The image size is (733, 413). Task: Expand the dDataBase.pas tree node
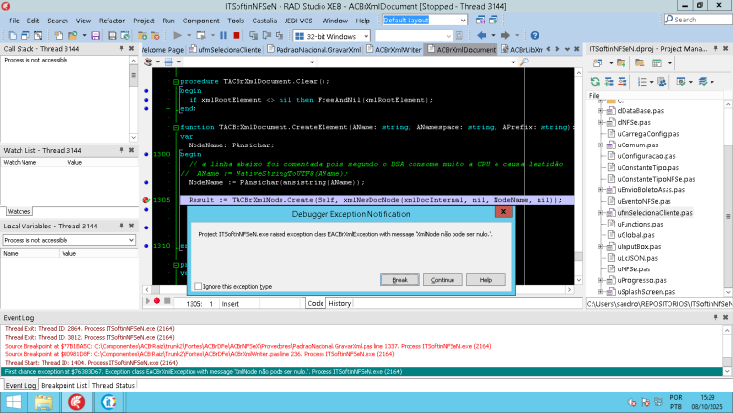[x=601, y=110]
